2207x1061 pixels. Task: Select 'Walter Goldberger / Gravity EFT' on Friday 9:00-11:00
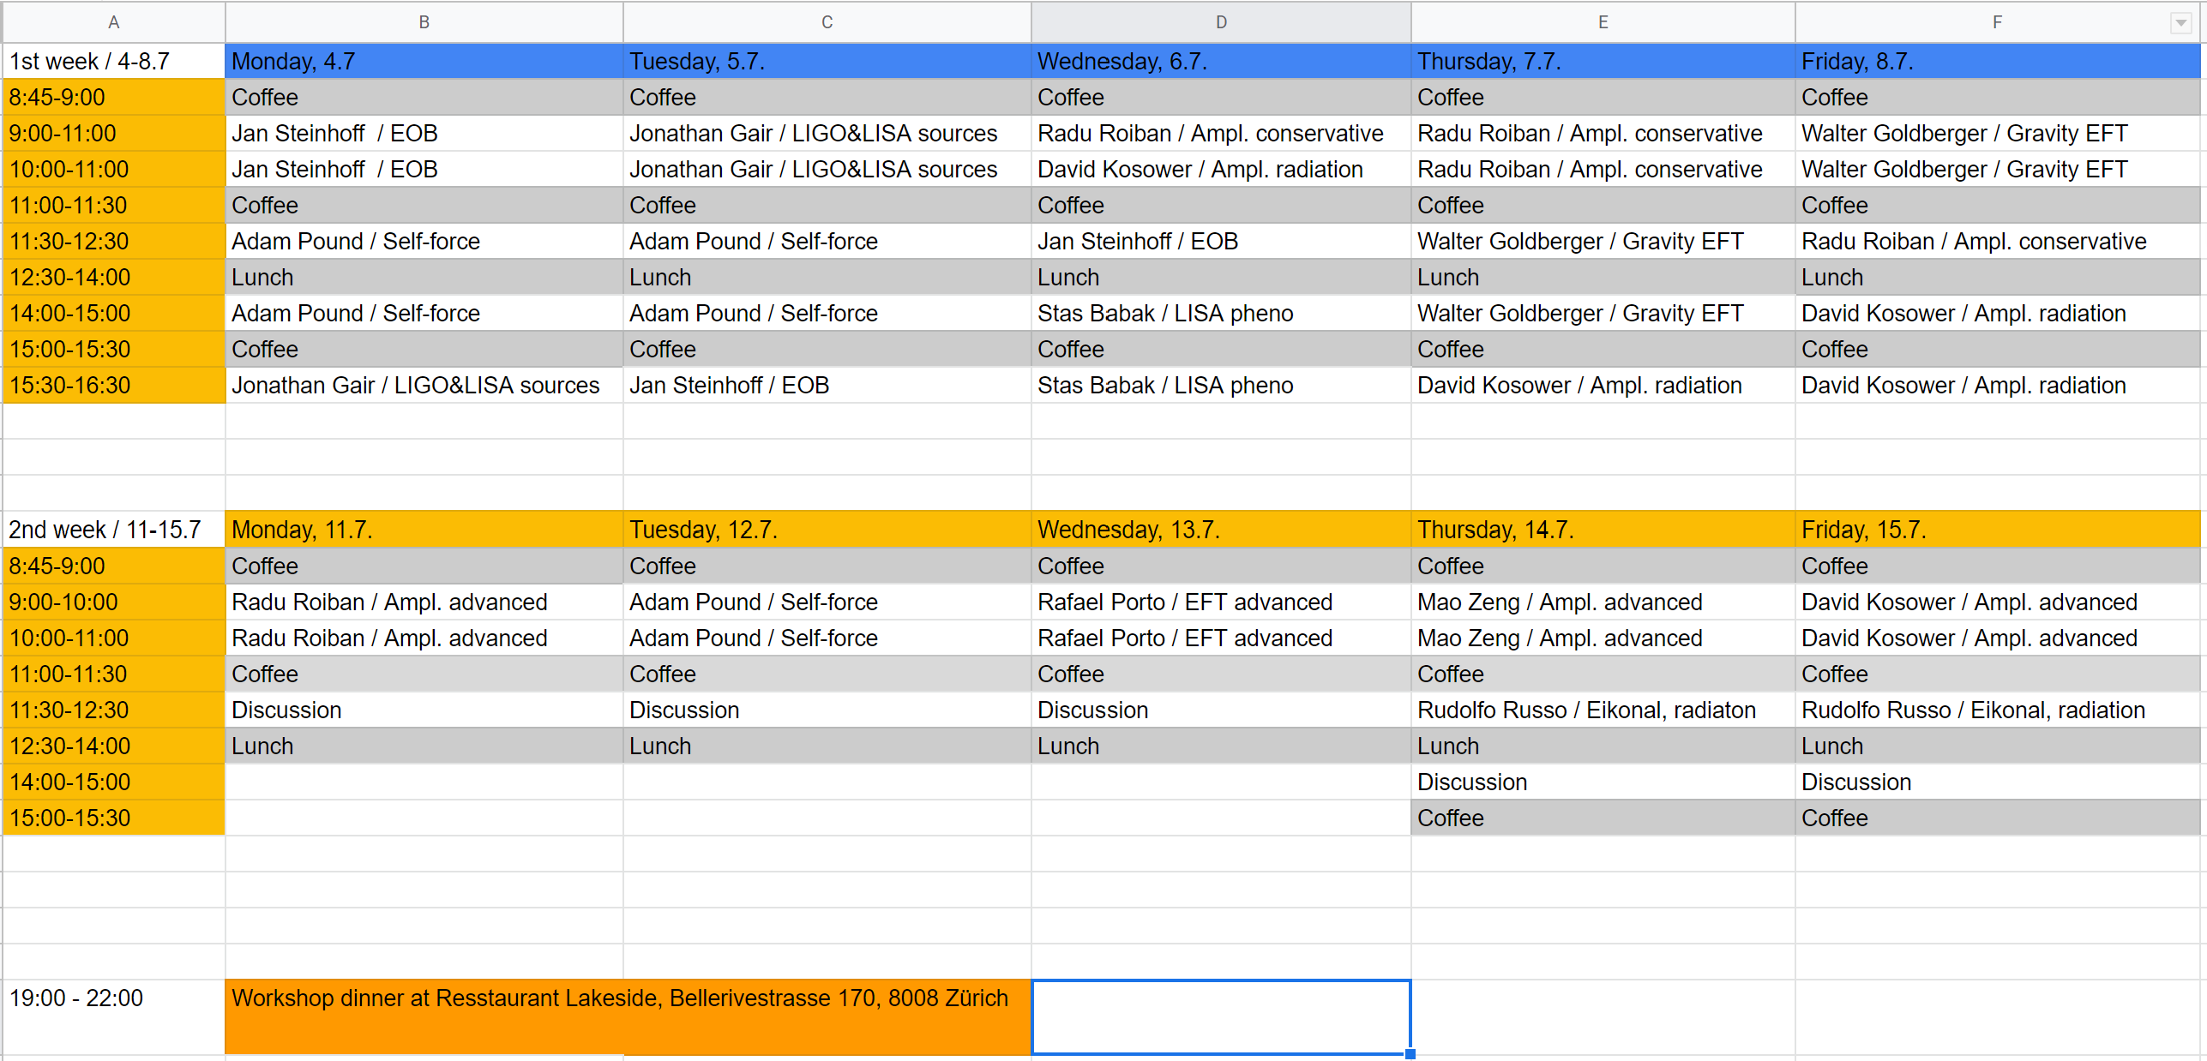tap(1998, 134)
